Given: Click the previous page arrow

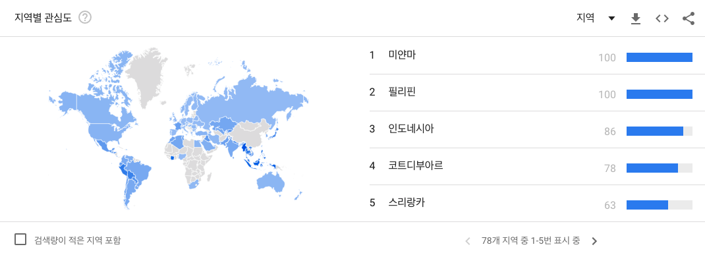Looking at the screenshot, I should click(x=468, y=241).
